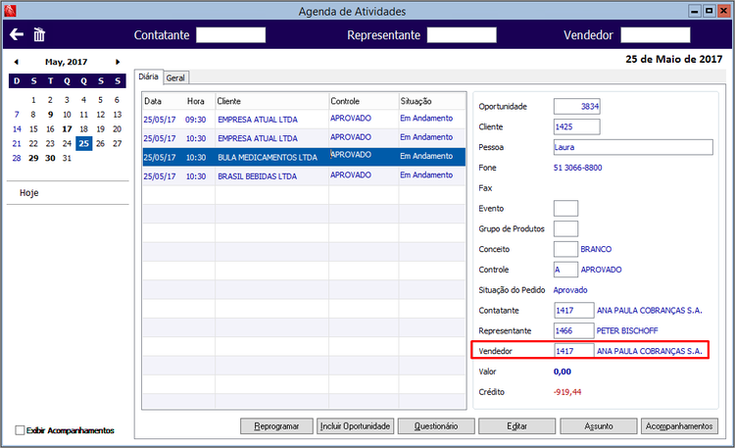
Task: Select the BRASIL BEBIDAS LTDA row
Action: pos(304,175)
